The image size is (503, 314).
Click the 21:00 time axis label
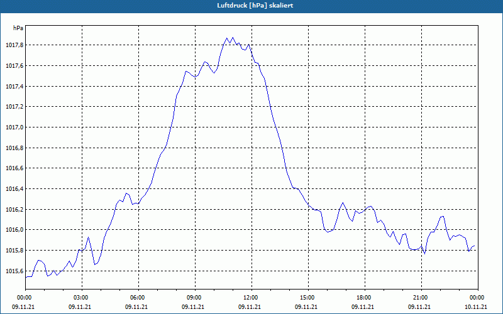(x=421, y=298)
